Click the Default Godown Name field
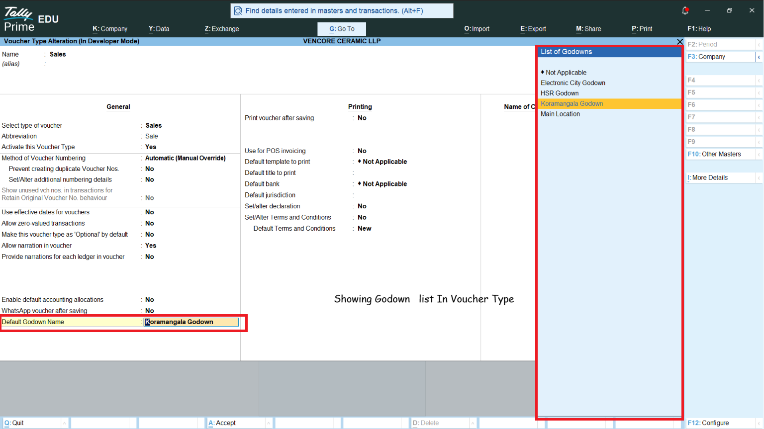 tap(191, 322)
